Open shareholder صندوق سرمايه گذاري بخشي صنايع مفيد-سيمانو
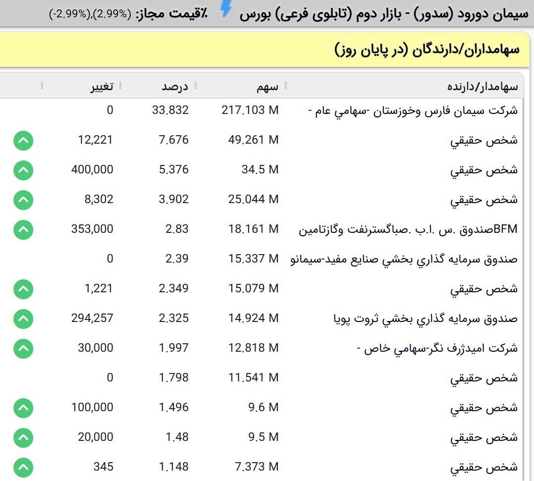The height and width of the screenshot is (481, 534). pyautogui.click(x=404, y=259)
